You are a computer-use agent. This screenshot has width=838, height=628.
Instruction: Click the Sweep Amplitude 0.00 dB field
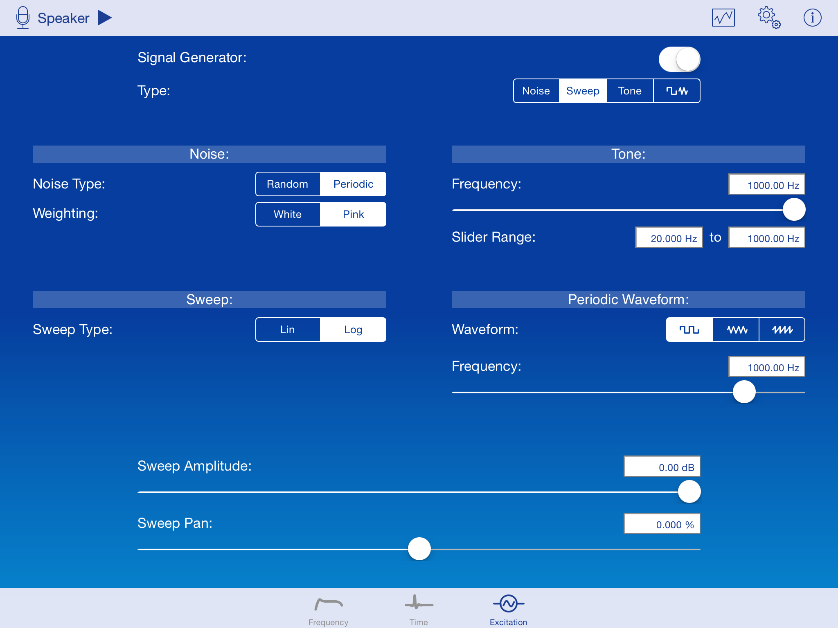point(662,467)
